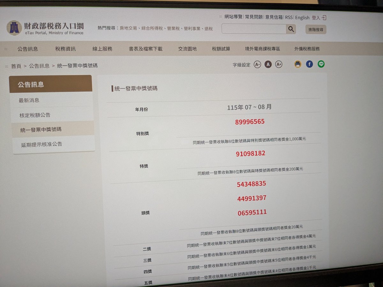Open the 外僑稅務服務 menu

[x=307, y=49]
